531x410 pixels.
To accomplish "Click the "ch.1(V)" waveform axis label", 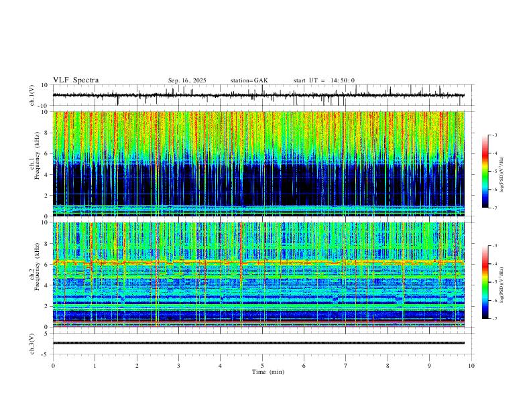I will (x=32, y=95).
